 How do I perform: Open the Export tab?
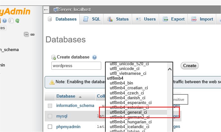(174, 19)
